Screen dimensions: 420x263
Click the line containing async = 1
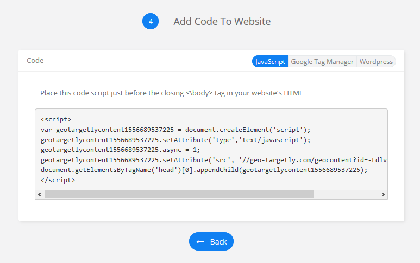click(121, 150)
